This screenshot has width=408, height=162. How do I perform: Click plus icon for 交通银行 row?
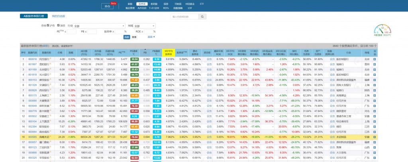(375, 85)
